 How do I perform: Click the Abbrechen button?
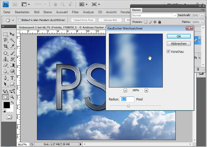click(179, 43)
